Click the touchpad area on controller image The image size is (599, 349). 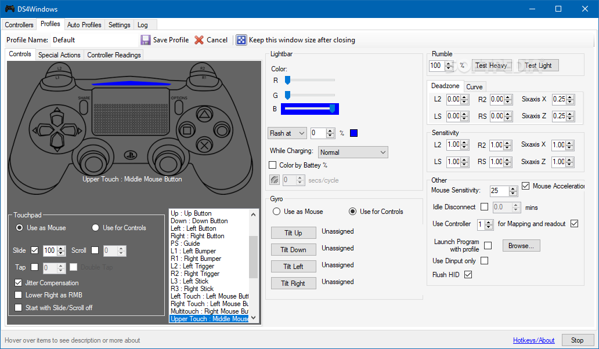131,111
